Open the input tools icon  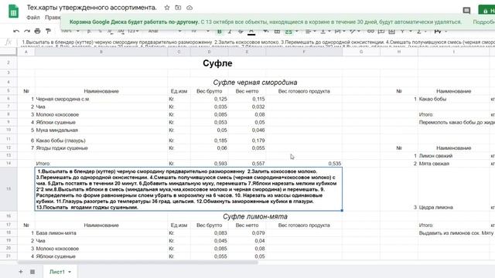point(438,31)
